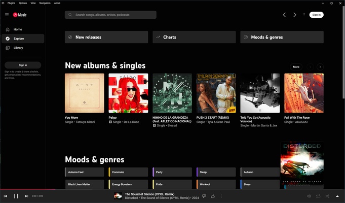Click the top-right Sign in button

pyautogui.click(x=317, y=15)
